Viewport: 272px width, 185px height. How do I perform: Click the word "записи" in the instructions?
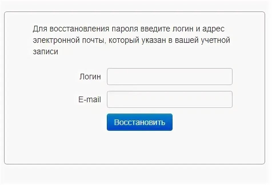(x=45, y=52)
